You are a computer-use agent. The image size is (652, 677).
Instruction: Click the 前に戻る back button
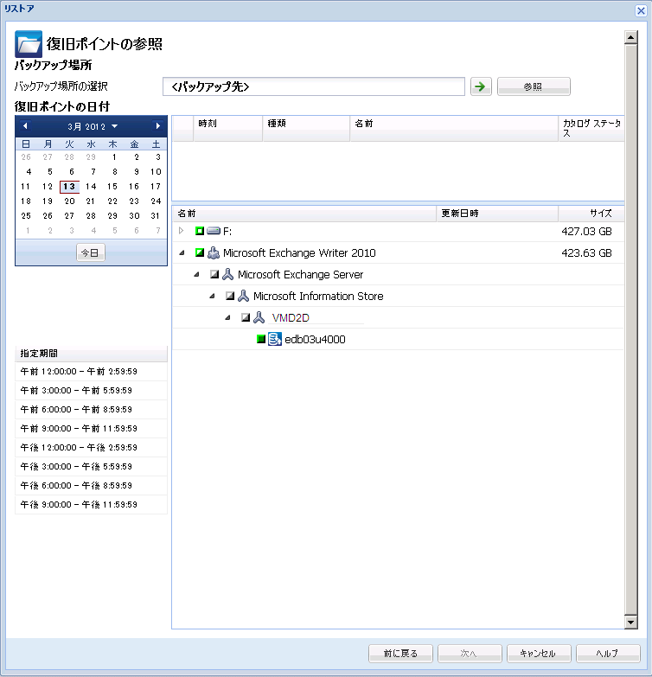click(400, 654)
